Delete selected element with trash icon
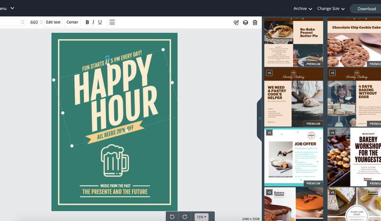This screenshot has height=221, width=381. pos(255,22)
